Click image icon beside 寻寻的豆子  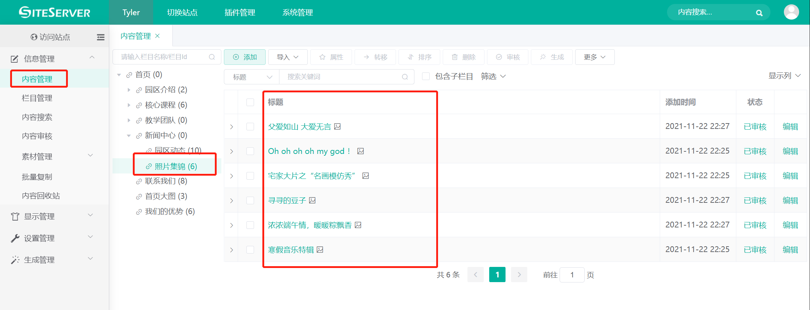312,200
